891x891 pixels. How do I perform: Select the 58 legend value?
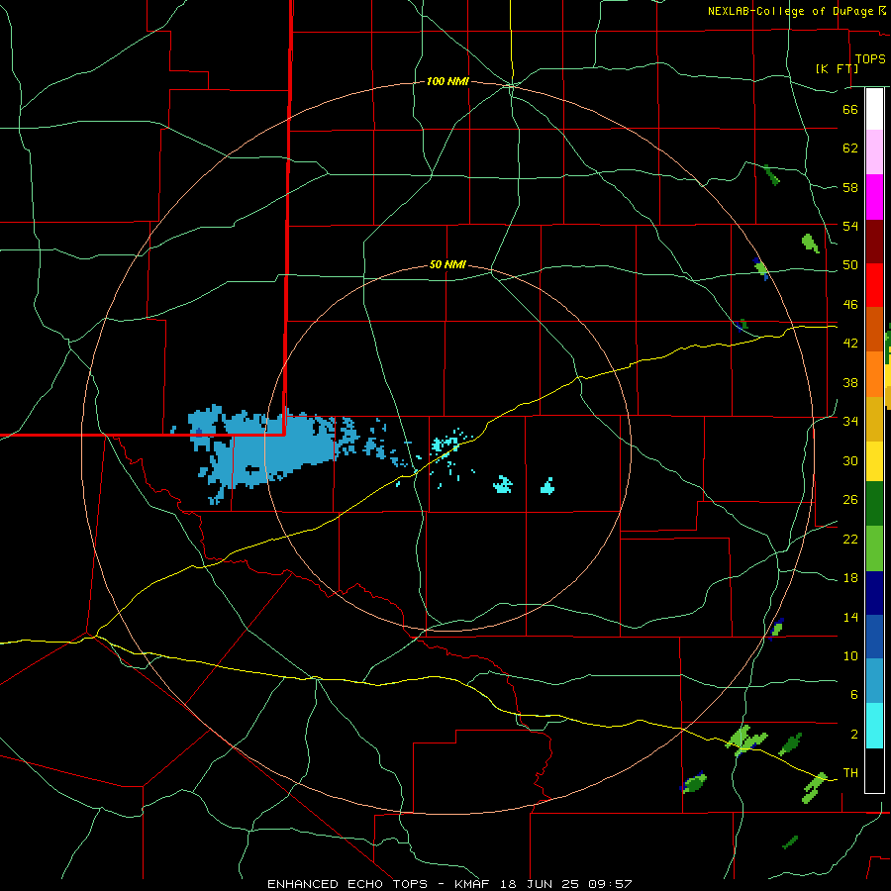point(850,187)
